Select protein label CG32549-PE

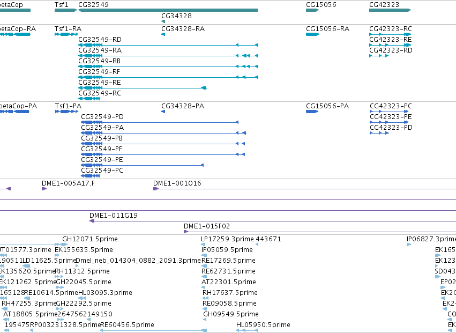click(x=102, y=160)
